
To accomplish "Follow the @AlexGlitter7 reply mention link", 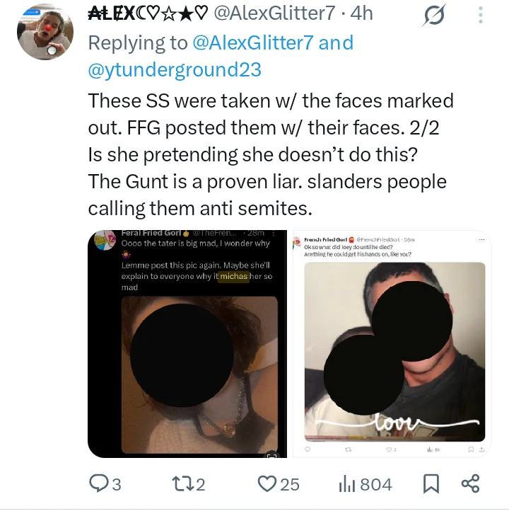I will coord(253,42).
